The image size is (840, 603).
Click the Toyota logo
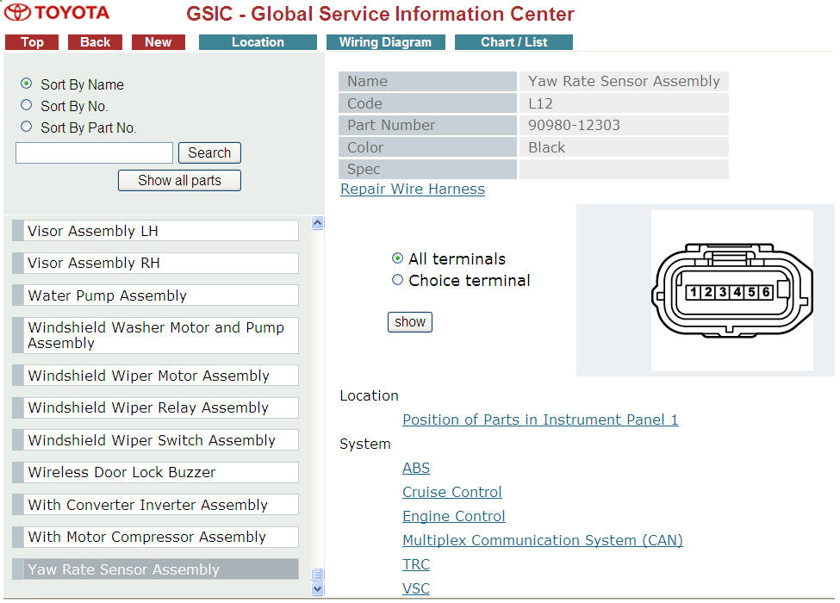57,13
